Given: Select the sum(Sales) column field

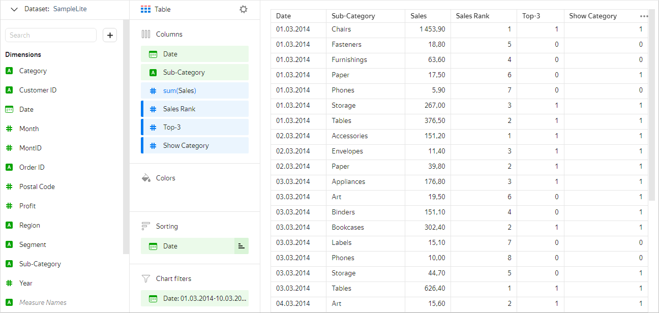Looking at the screenshot, I should (x=195, y=90).
